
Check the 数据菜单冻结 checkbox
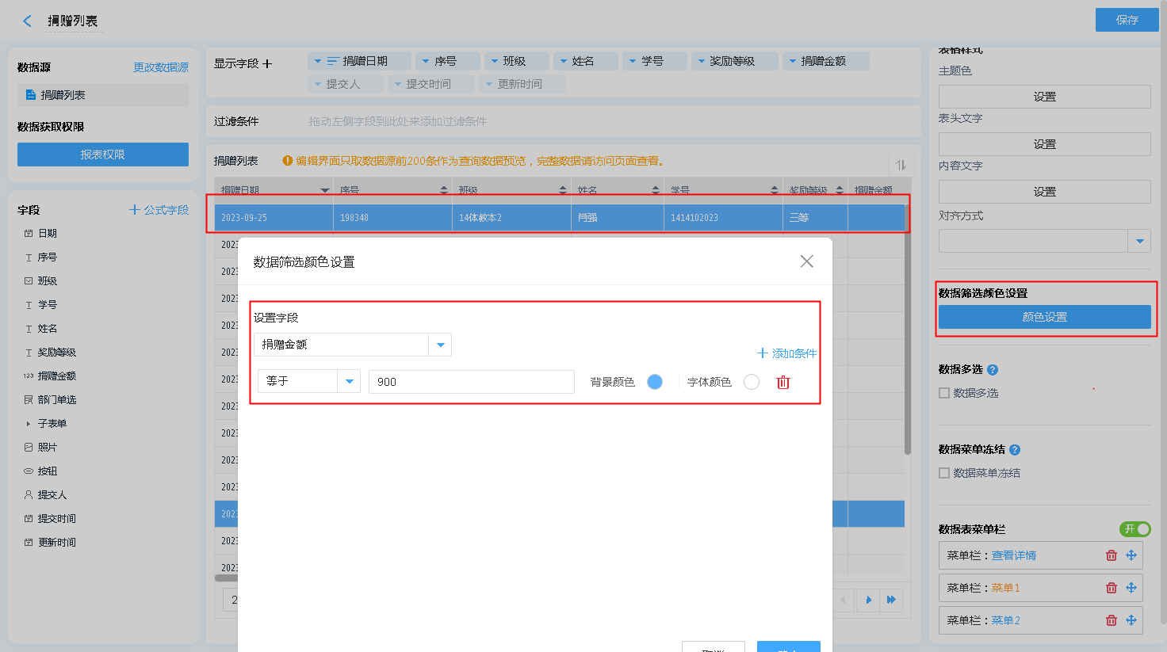click(944, 473)
